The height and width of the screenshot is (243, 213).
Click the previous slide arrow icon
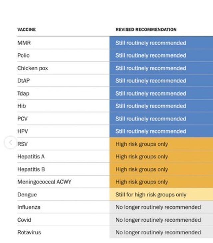click(10, 143)
